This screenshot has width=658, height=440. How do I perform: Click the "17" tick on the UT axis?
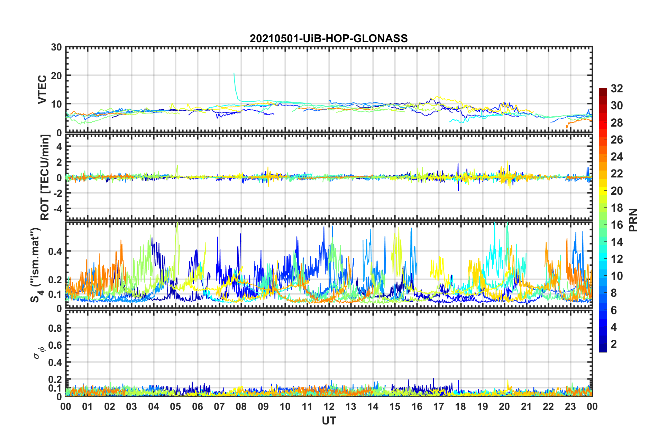pyautogui.click(x=439, y=406)
